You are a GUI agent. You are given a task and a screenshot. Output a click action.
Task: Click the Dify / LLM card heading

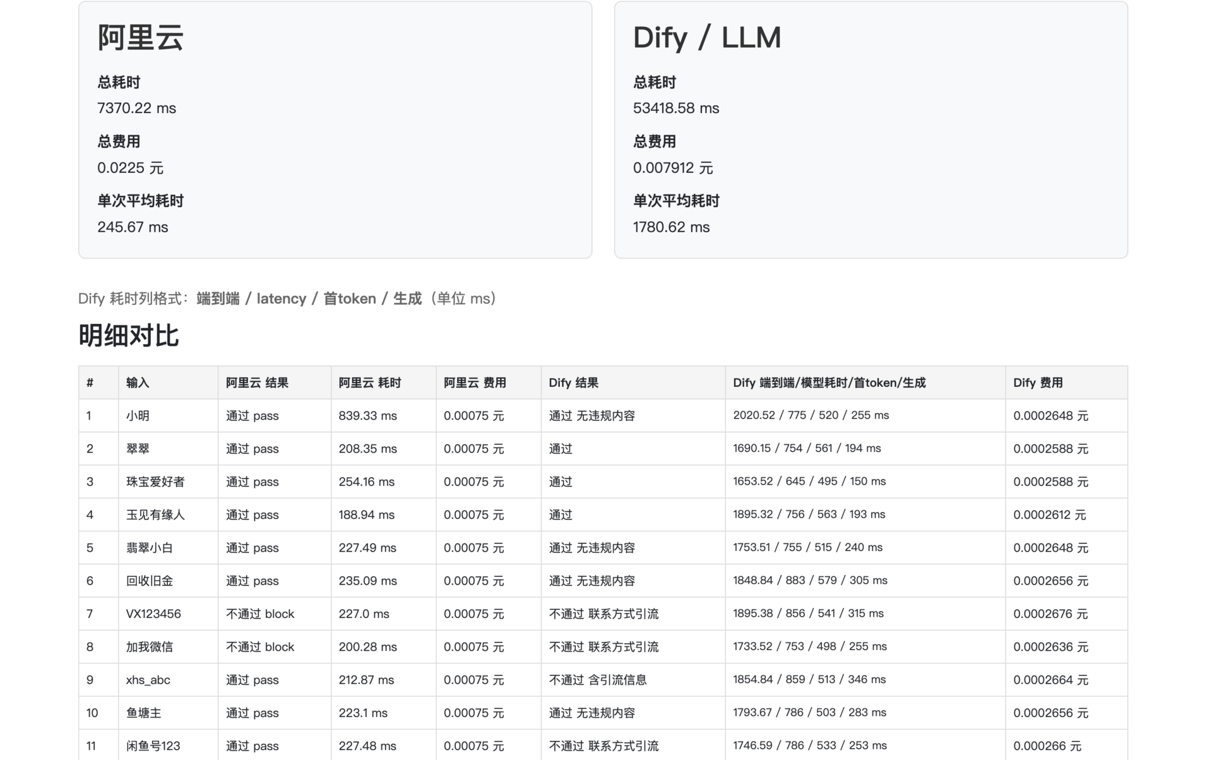click(x=706, y=37)
